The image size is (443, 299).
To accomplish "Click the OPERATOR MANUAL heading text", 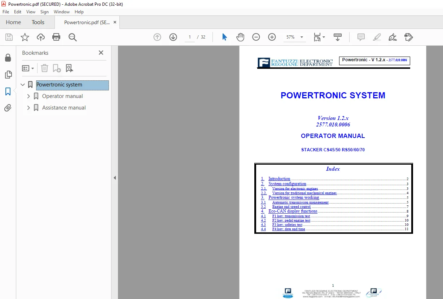I will pyautogui.click(x=333, y=136).
